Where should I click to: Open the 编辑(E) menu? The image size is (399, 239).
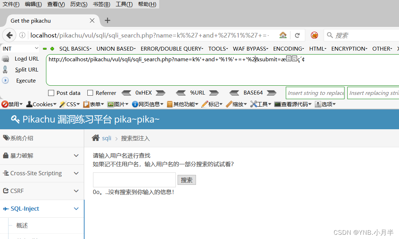(x=33, y=4)
